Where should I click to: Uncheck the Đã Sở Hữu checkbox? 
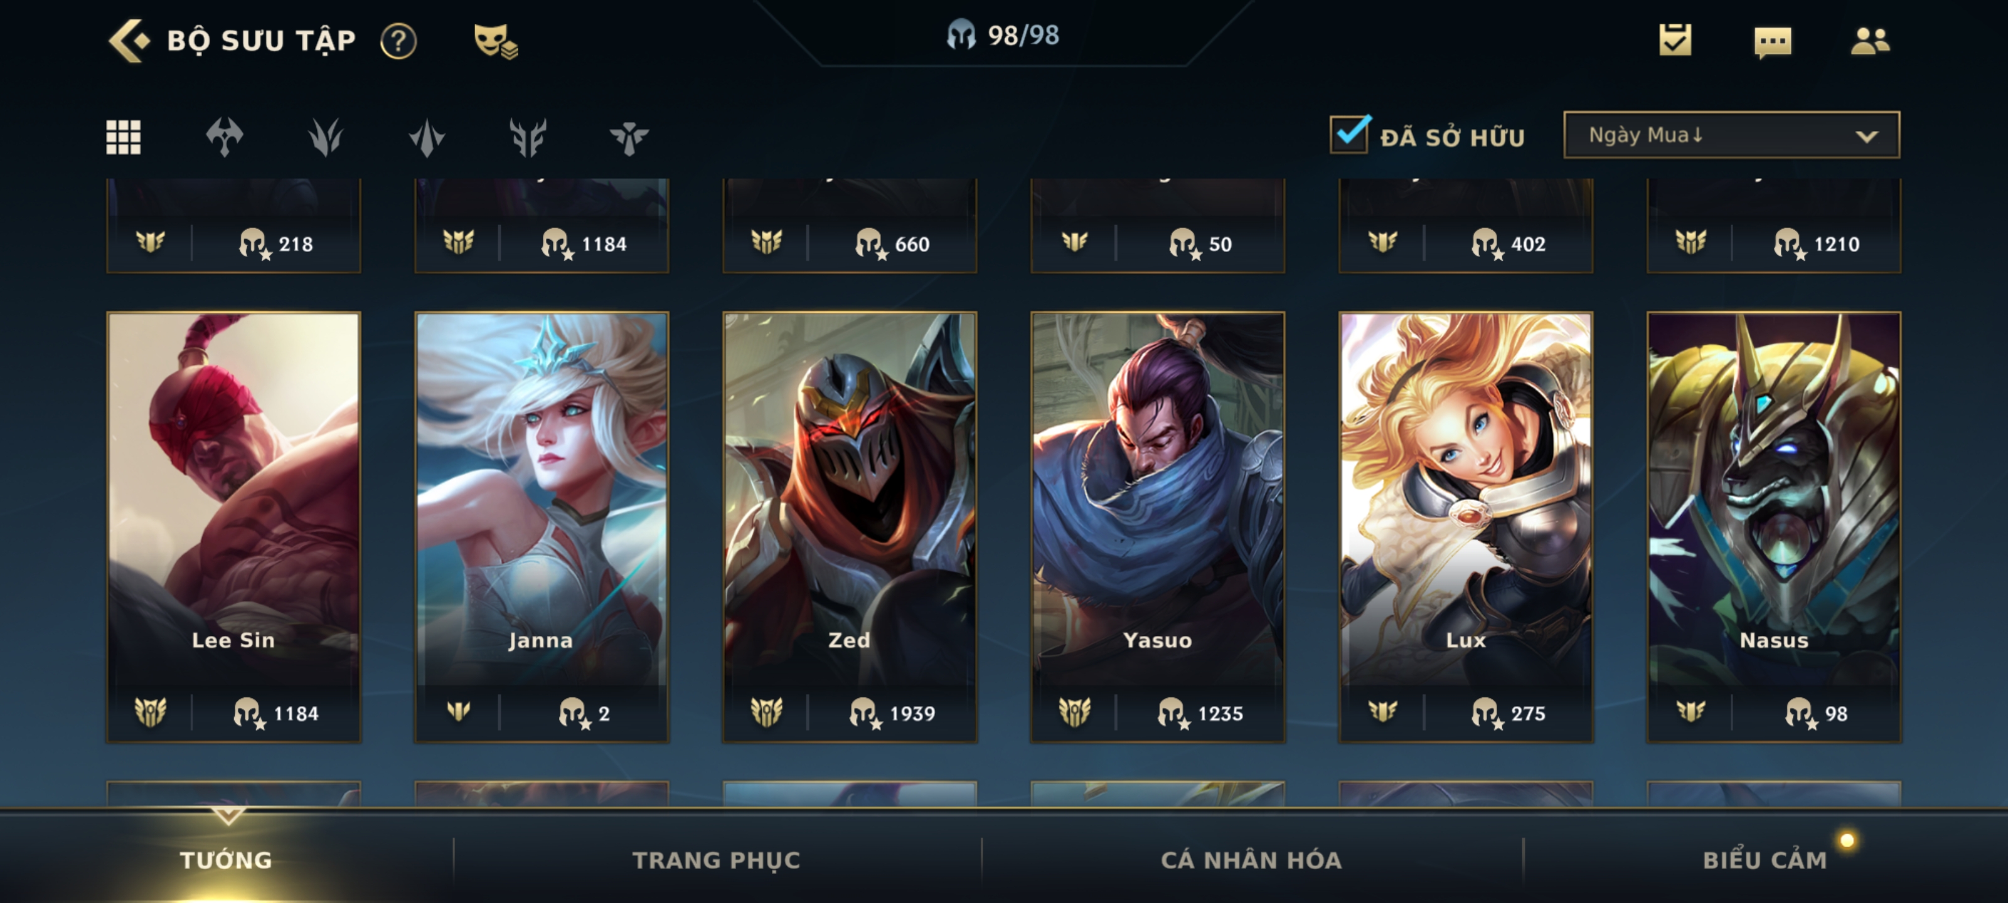pyautogui.click(x=1350, y=134)
